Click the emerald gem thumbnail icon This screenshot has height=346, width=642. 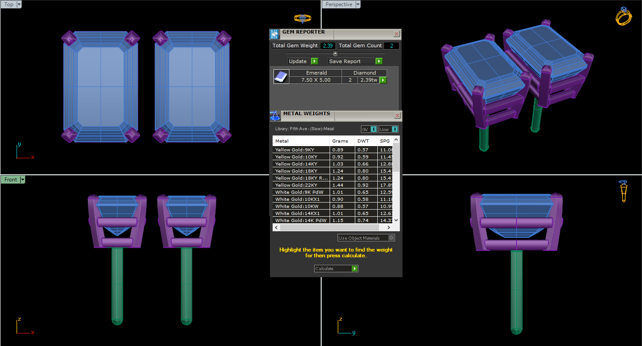(x=281, y=76)
